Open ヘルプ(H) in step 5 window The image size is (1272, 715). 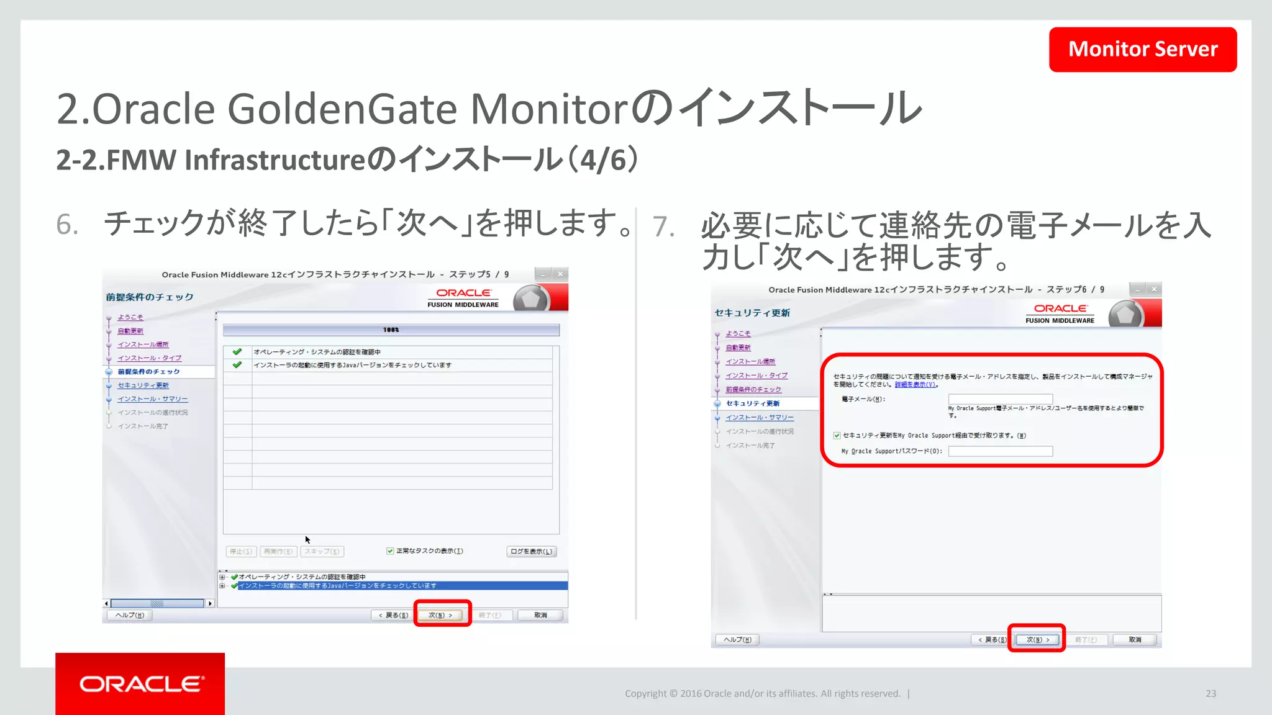click(x=130, y=615)
